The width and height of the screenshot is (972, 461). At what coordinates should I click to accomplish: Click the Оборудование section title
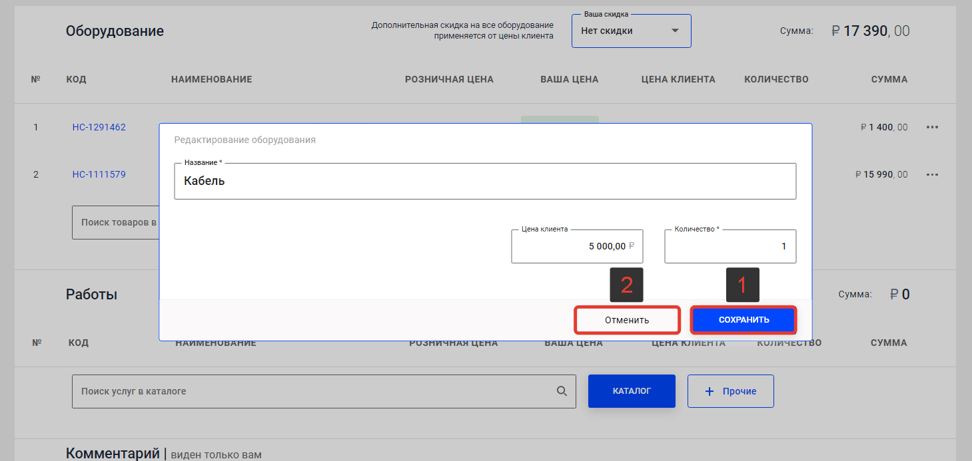[x=115, y=31]
